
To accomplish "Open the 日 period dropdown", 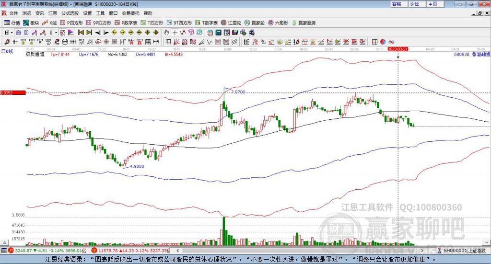I will 9,33.
